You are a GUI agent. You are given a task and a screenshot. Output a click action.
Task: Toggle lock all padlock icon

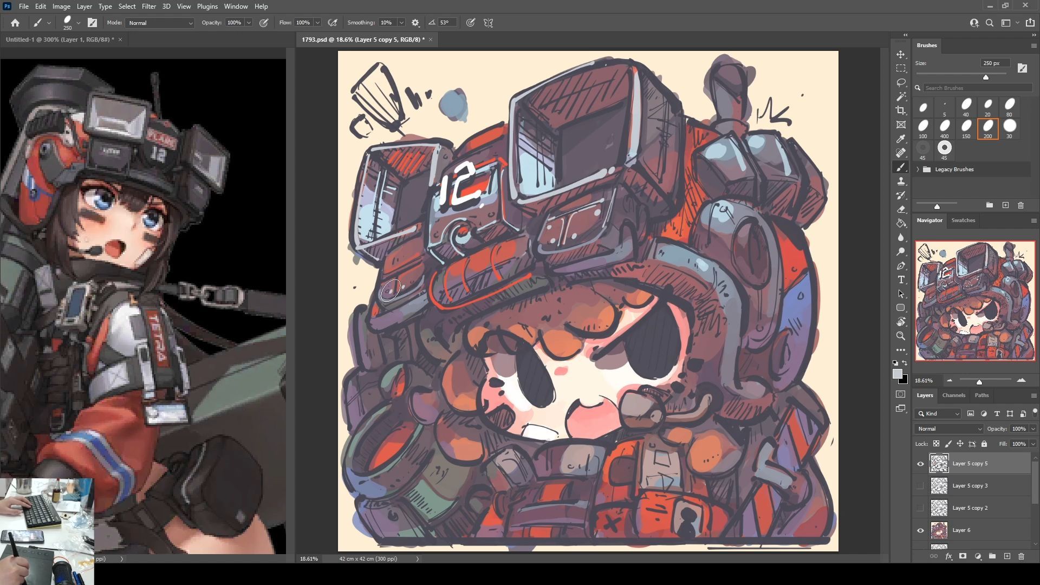click(984, 444)
